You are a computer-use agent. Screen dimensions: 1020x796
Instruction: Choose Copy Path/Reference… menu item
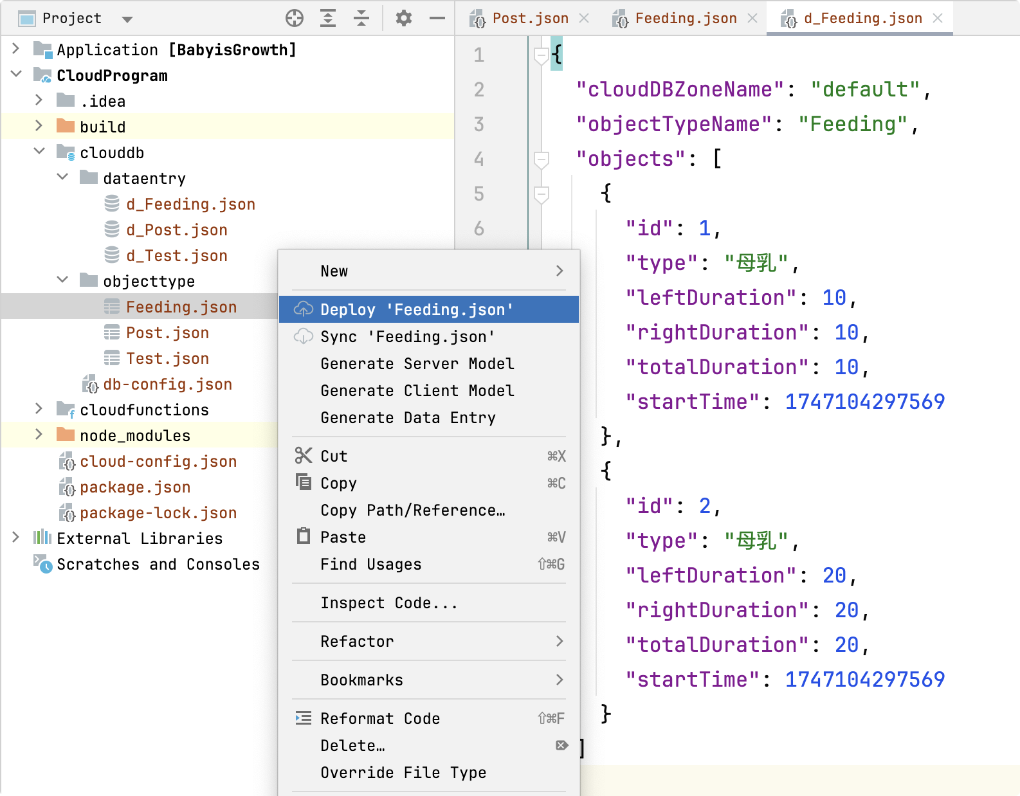pos(429,510)
